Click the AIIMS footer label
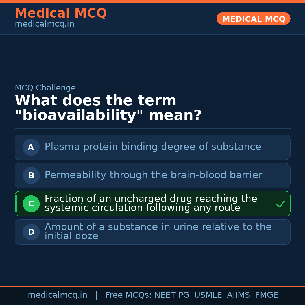Screen dimensions: 305x305 238,295
